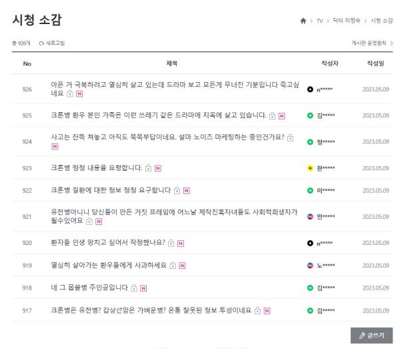
Task: Click the refresh icon next to 새로고침
Action: point(41,43)
